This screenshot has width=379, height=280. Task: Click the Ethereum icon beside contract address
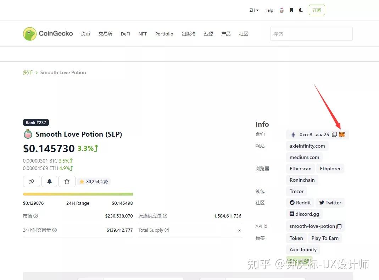pos(293,135)
